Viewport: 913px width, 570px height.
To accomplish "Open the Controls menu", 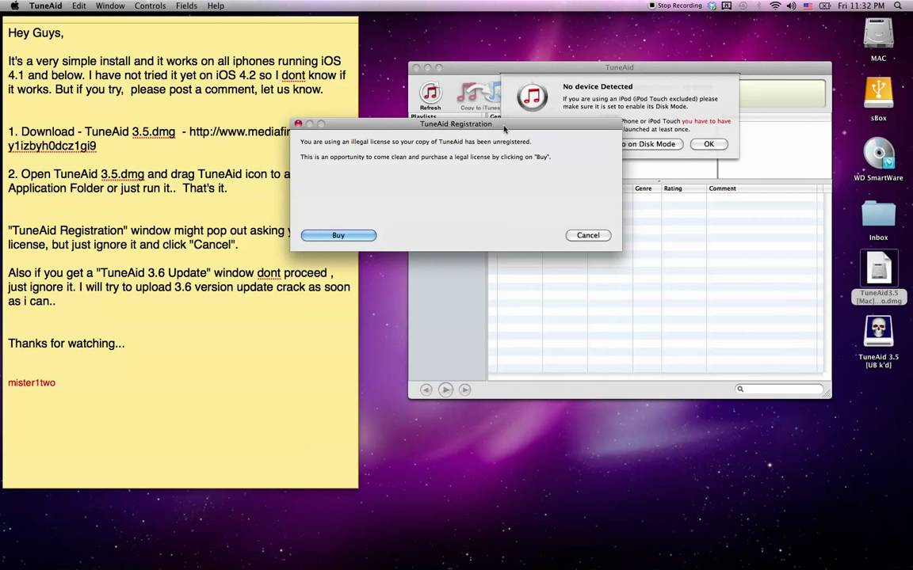I will [x=151, y=6].
